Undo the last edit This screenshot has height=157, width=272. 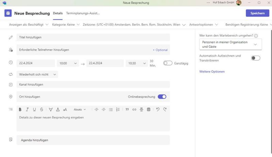click(x=158, y=109)
